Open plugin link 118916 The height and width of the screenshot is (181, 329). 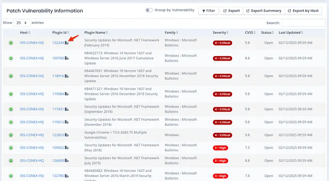(x=58, y=76)
